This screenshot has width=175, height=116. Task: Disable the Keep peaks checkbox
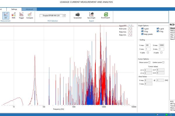pos(142,34)
